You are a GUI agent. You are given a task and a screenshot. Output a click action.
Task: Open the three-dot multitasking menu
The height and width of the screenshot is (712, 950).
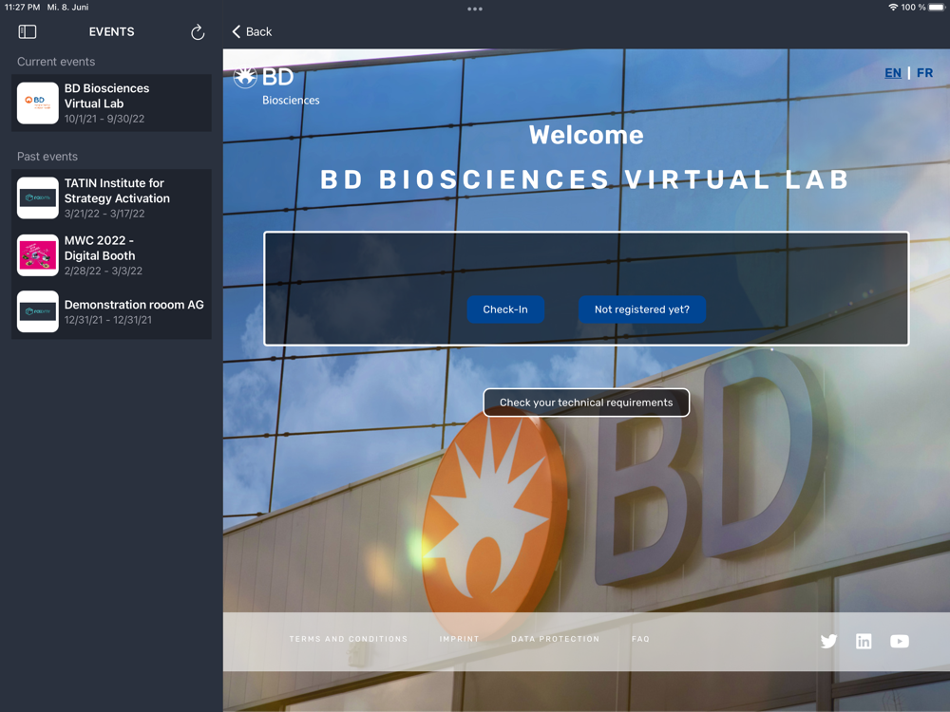pos(475,9)
